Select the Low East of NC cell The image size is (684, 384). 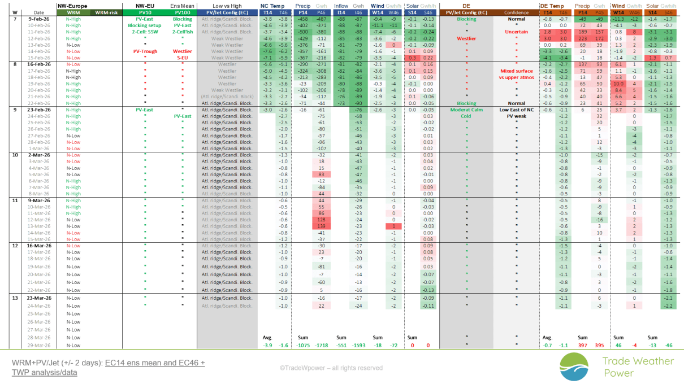[516, 110]
